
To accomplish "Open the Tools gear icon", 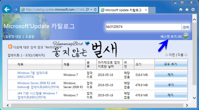I will pyautogui.click(x=193, y=10).
